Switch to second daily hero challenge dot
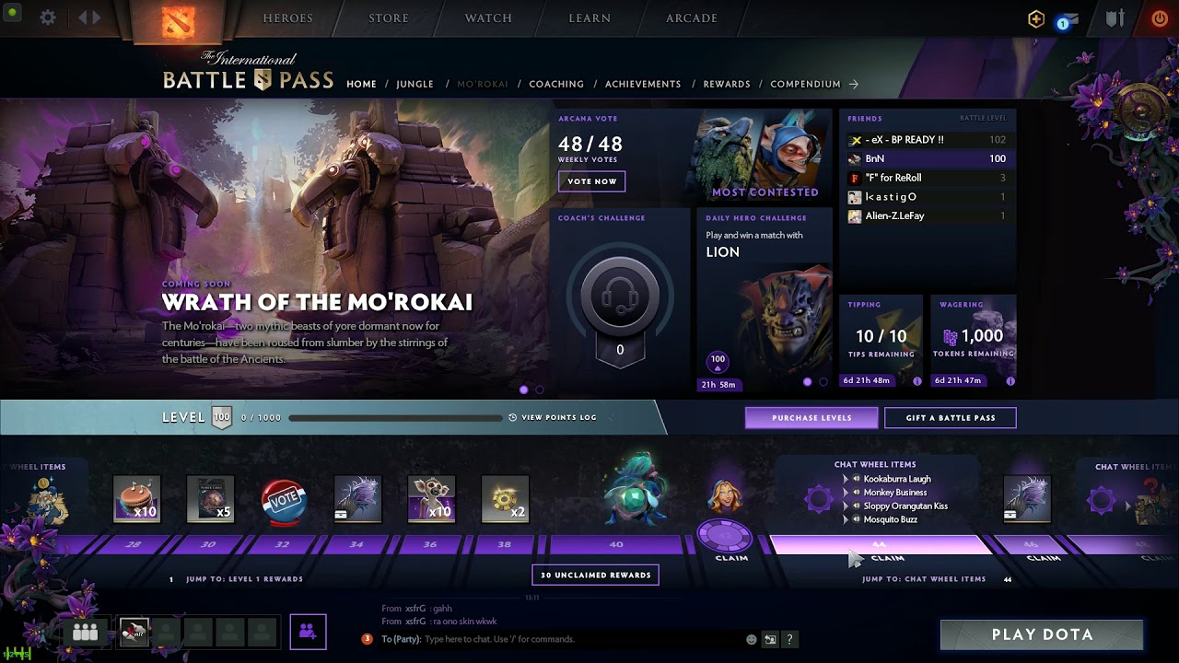The image size is (1179, 663). [823, 381]
